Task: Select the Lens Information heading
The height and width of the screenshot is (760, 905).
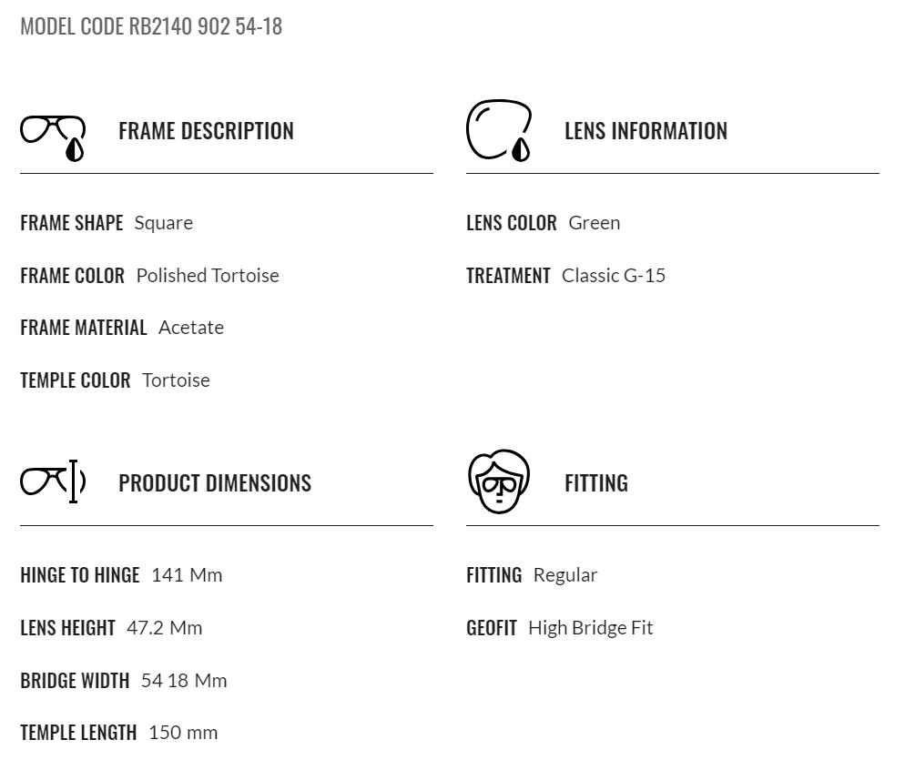Action: click(x=646, y=131)
